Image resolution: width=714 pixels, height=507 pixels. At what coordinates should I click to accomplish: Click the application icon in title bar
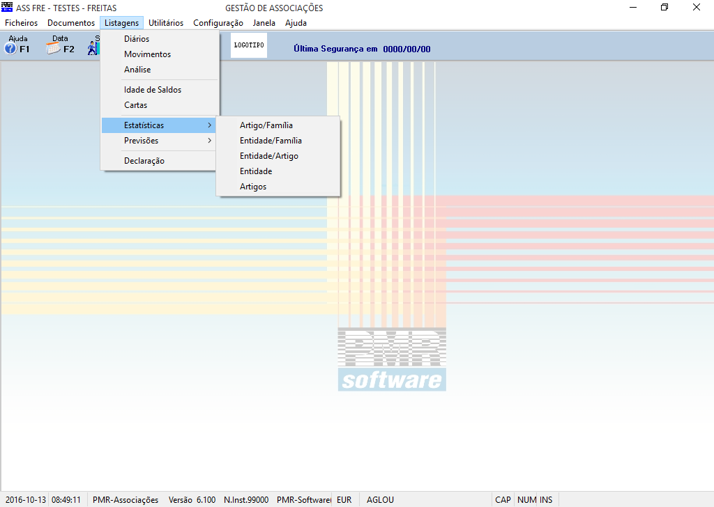click(x=7, y=7)
